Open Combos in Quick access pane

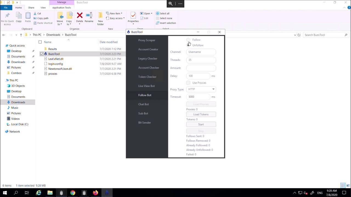(x=16, y=73)
